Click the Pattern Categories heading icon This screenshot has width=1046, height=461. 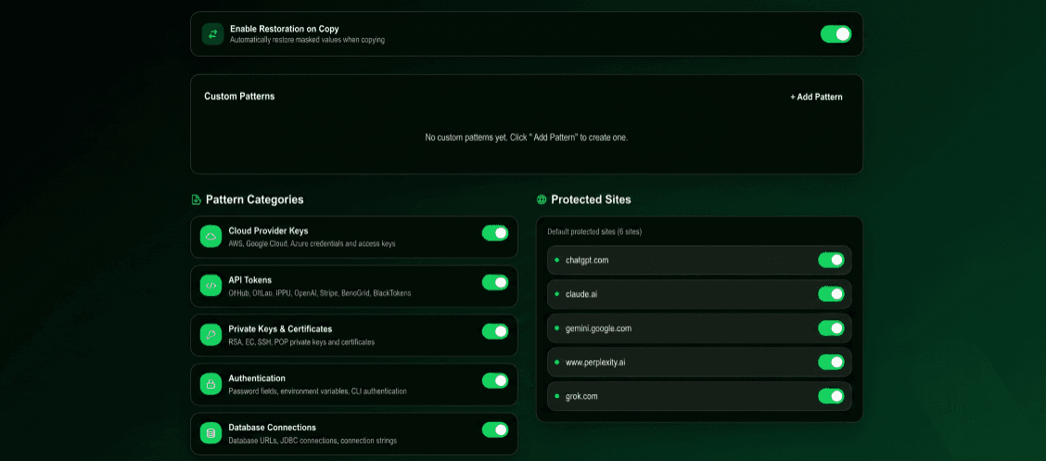tap(197, 199)
